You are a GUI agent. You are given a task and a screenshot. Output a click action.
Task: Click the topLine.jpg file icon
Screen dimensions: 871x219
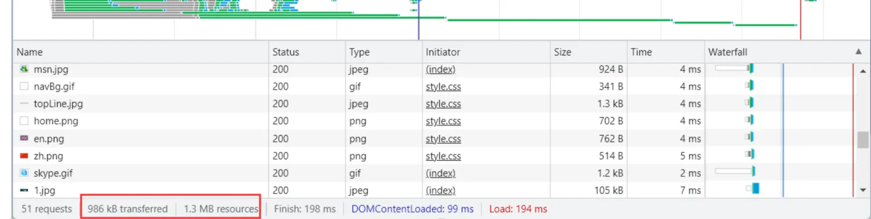coord(24,104)
